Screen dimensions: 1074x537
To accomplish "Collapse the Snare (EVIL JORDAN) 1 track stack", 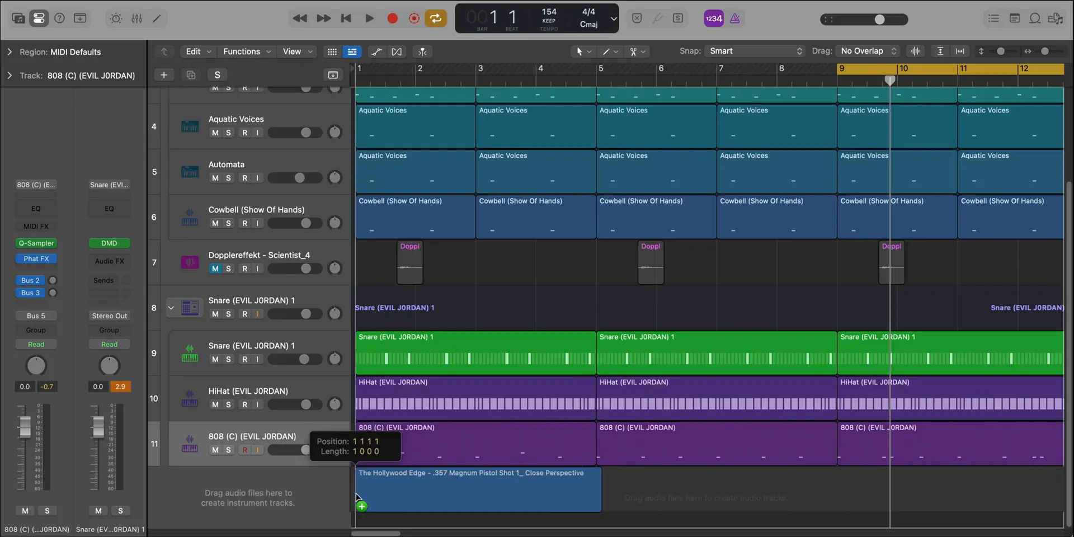I will tap(171, 308).
